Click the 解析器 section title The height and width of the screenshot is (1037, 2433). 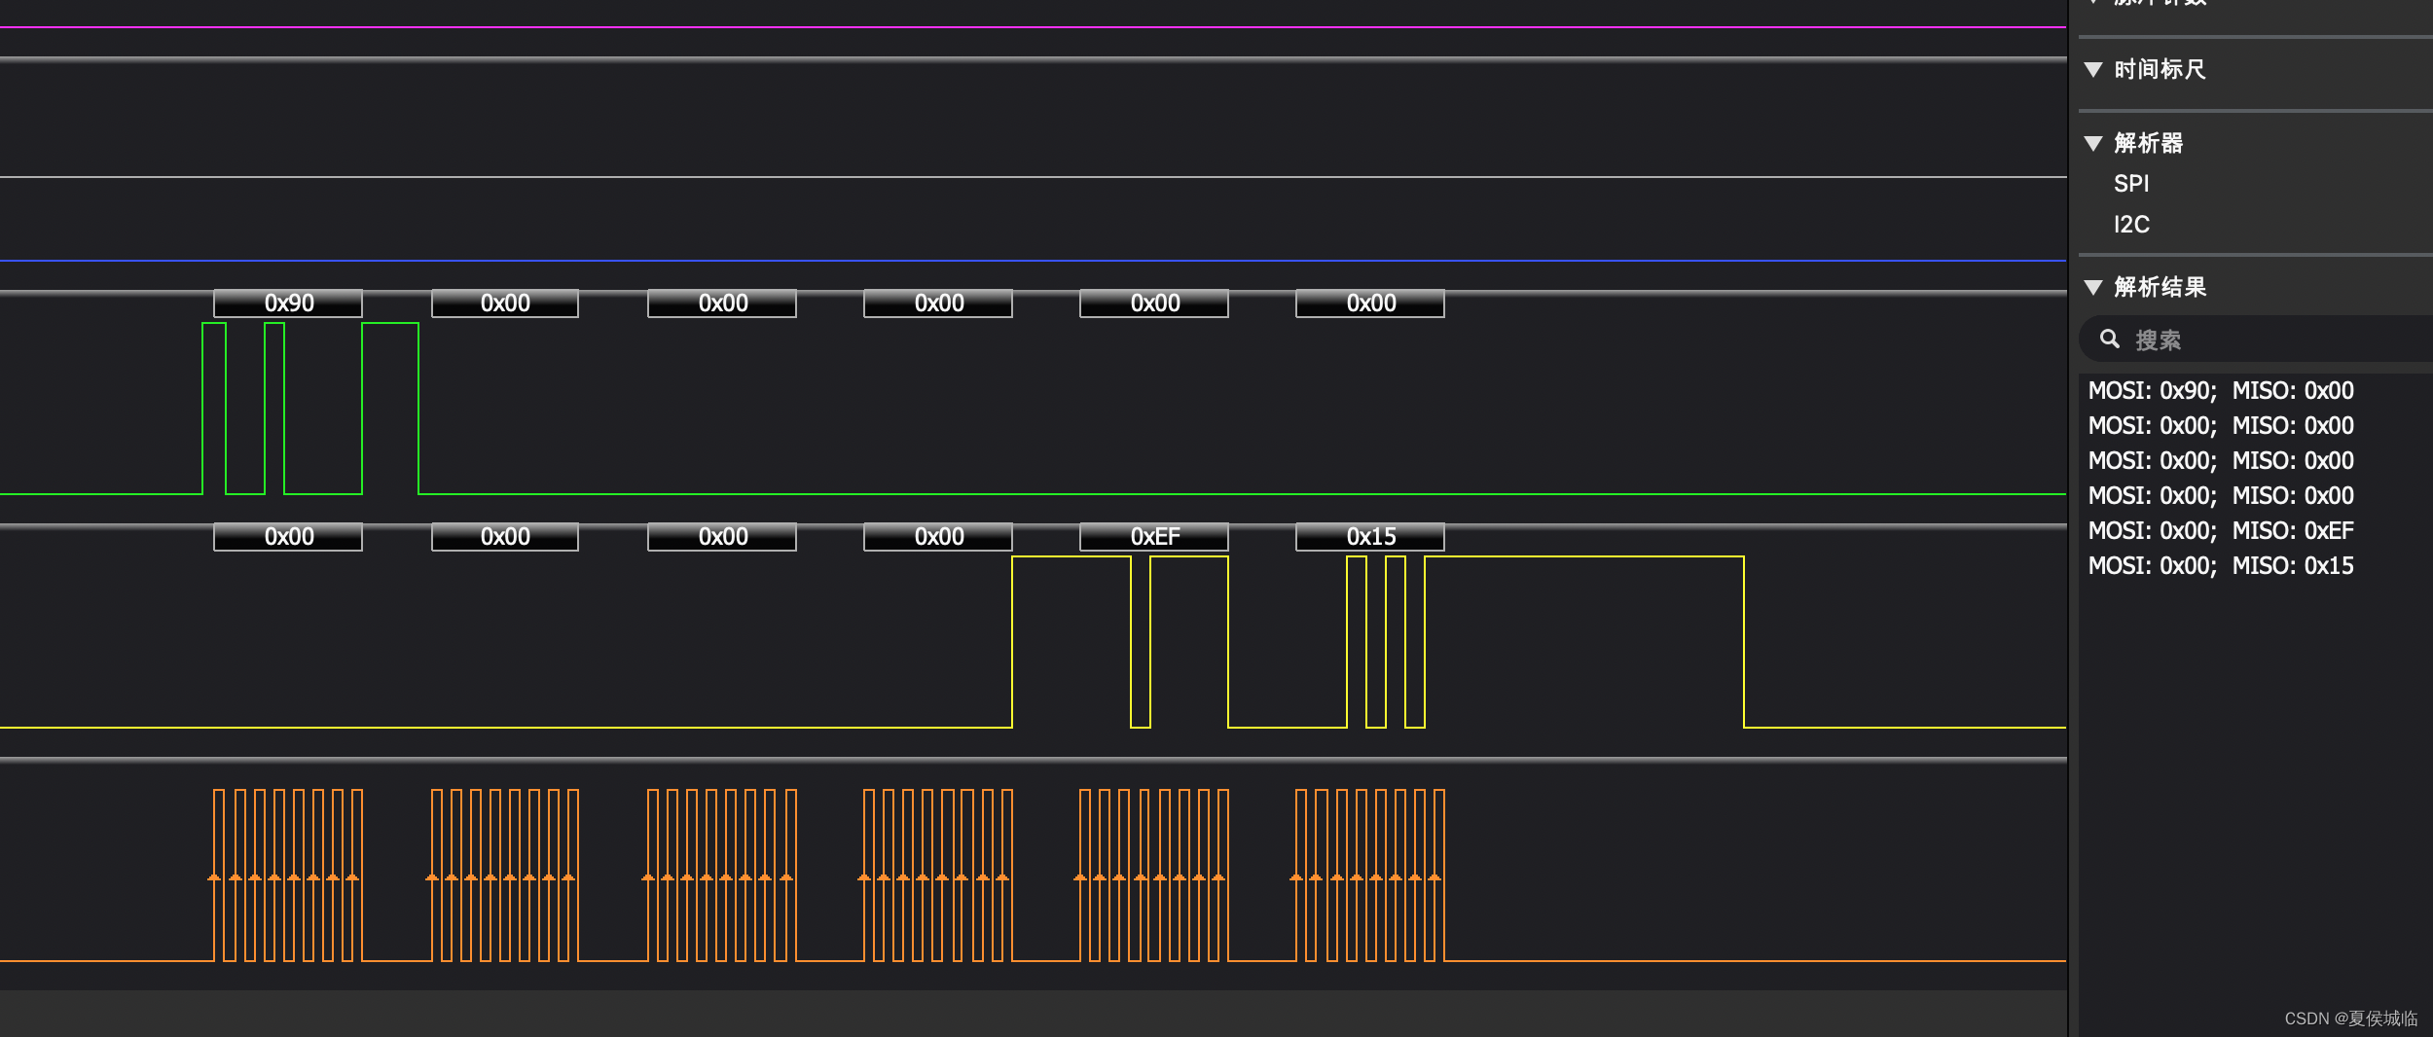pos(2149,144)
